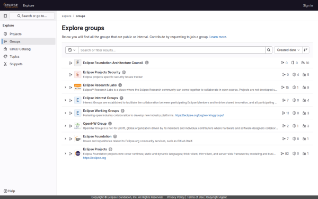Click the Eclipse Projects round avatar
Image resolution: width=318 pixels, height=199 pixels.
[78, 153]
